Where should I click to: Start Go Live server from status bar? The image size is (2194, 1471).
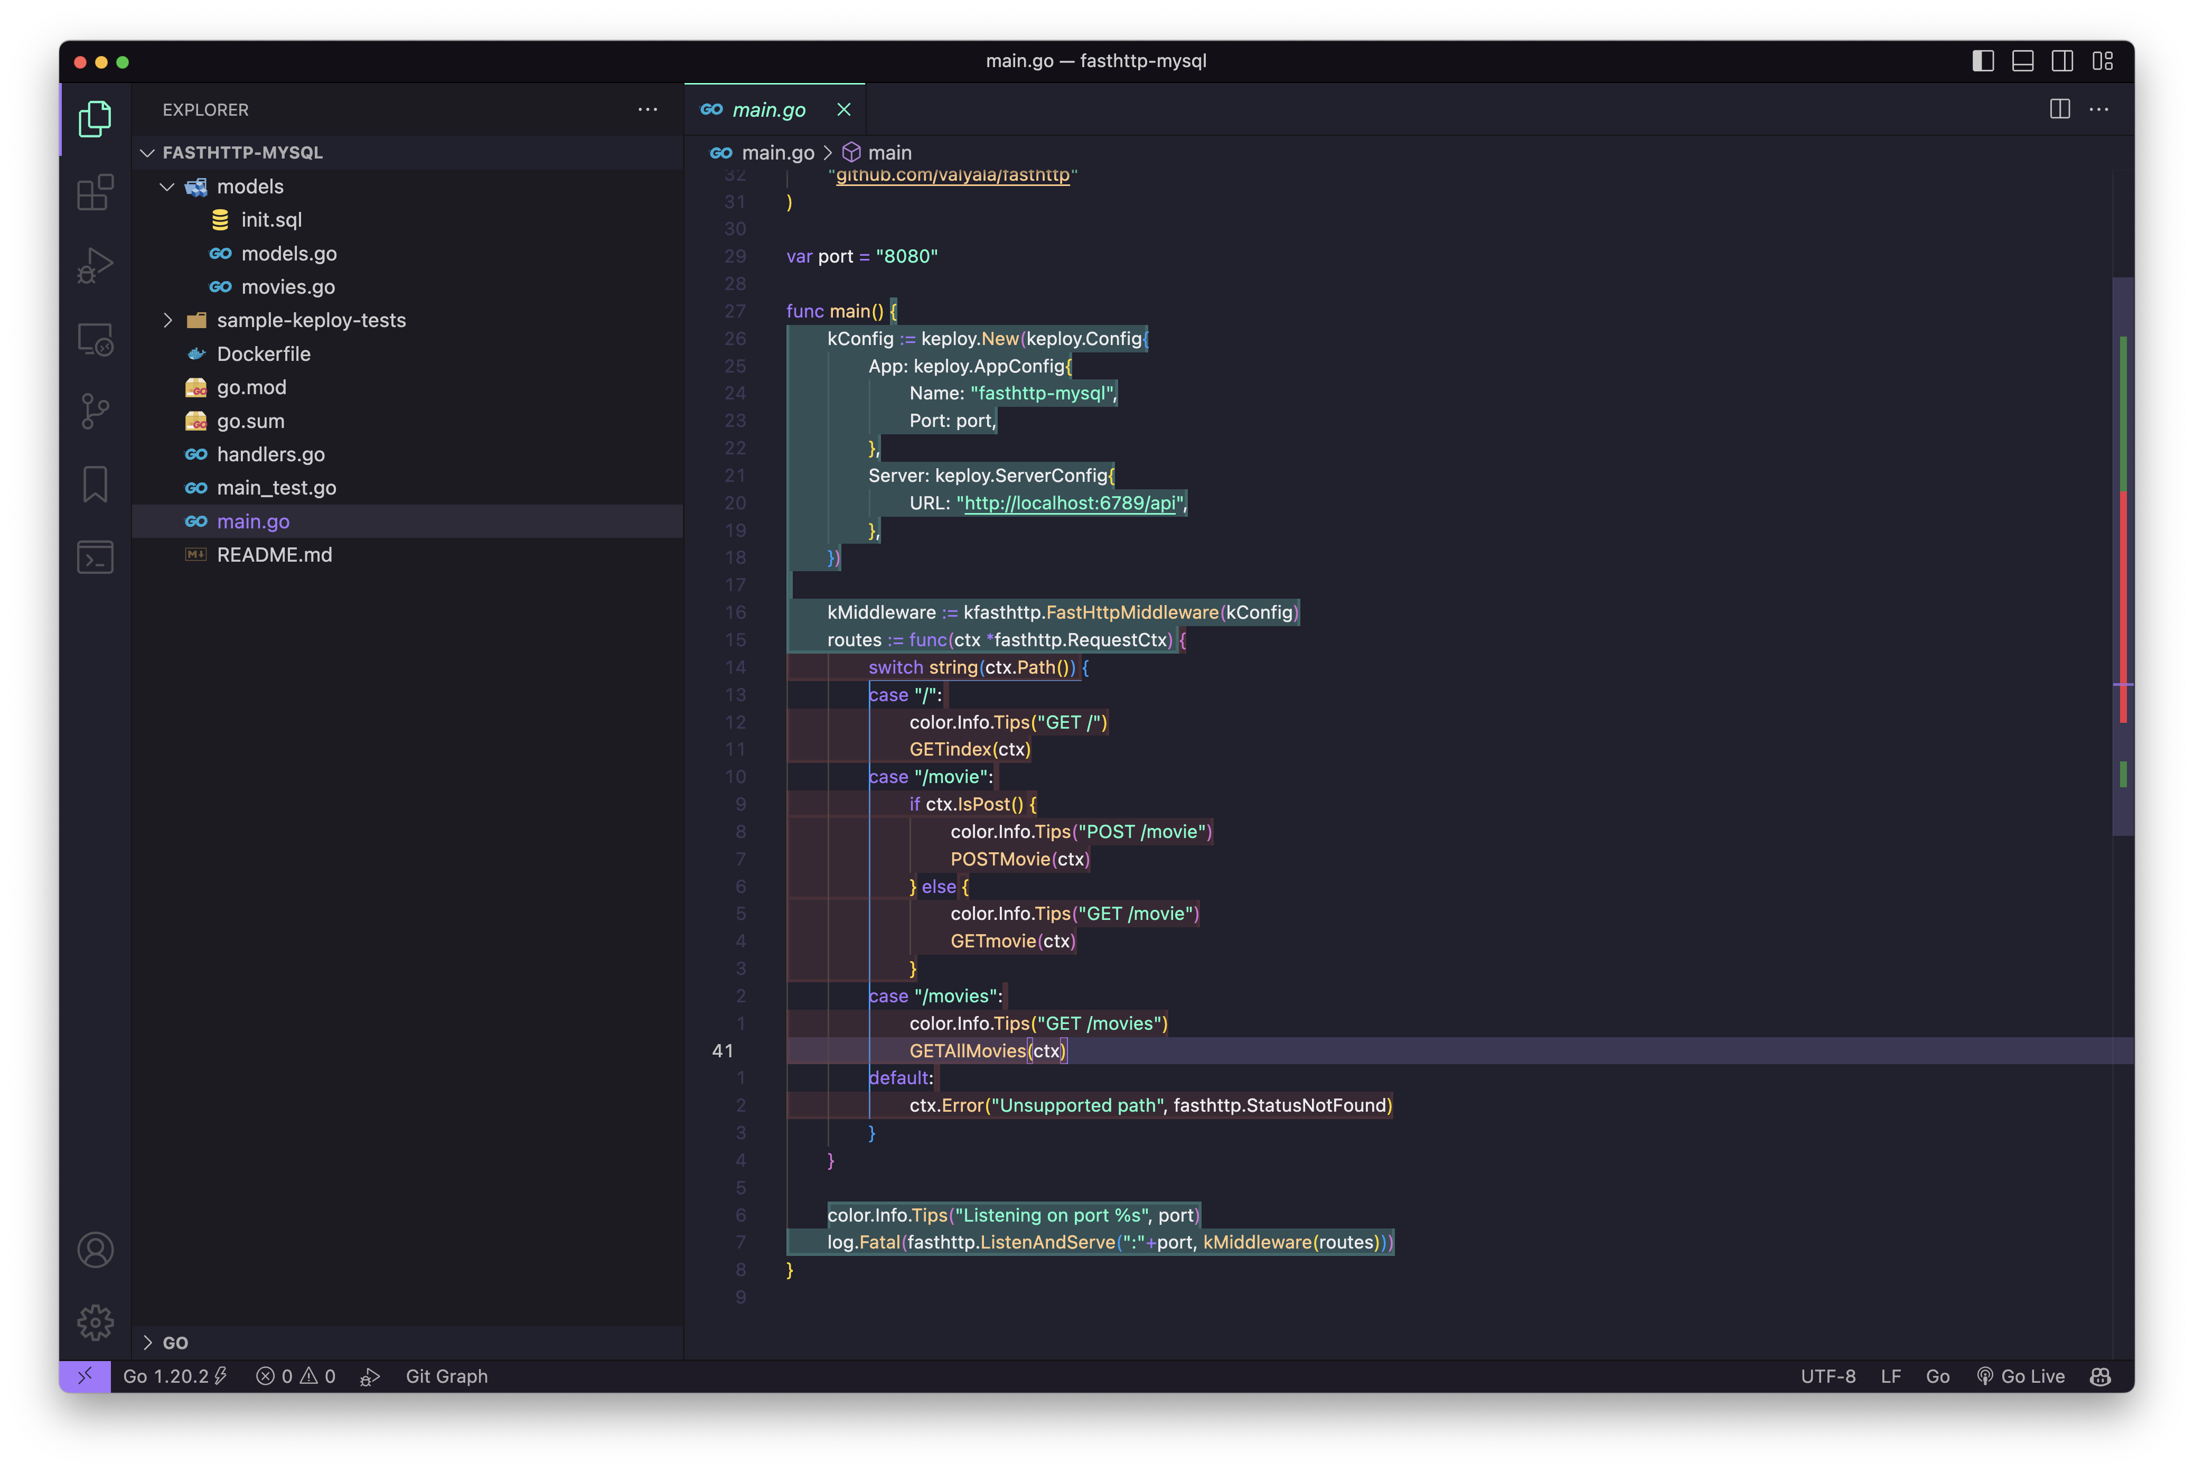[x=2021, y=1376]
